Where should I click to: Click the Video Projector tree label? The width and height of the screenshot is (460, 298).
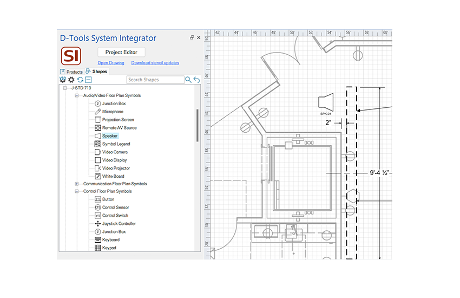(x=116, y=168)
